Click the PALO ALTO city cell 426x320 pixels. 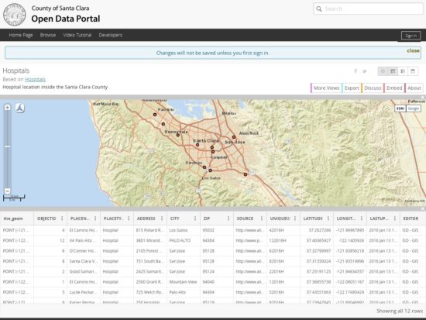[184, 241]
